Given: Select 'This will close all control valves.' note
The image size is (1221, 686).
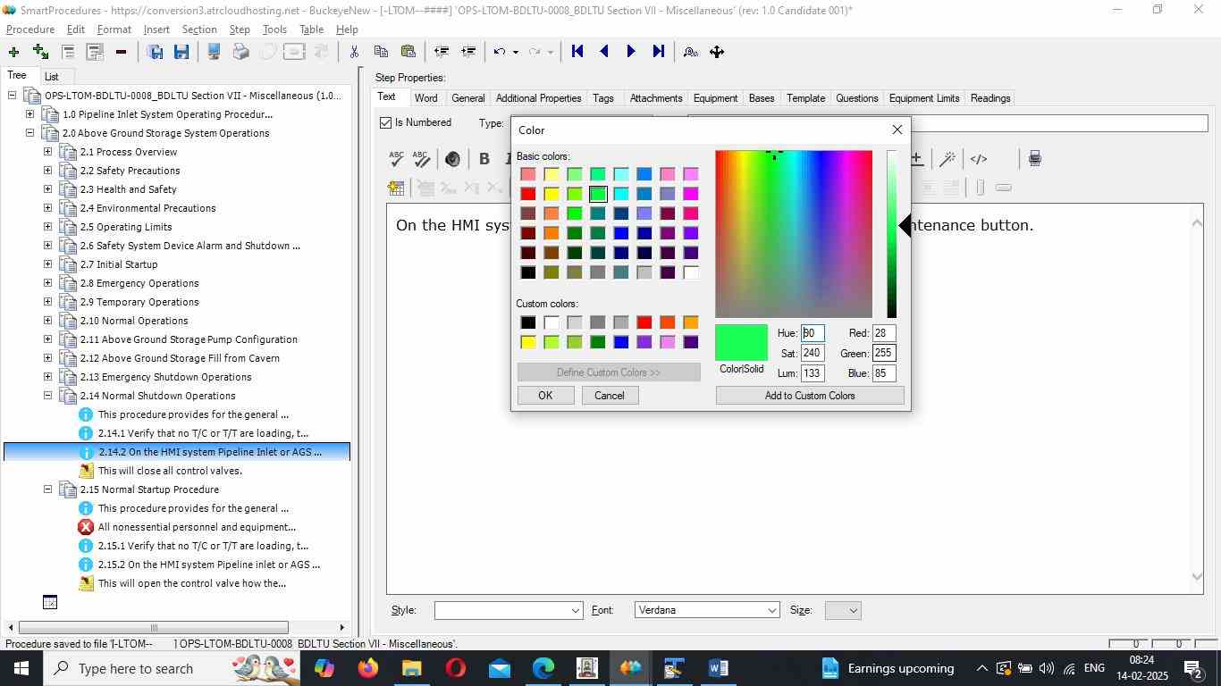Looking at the screenshot, I should pos(170,471).
